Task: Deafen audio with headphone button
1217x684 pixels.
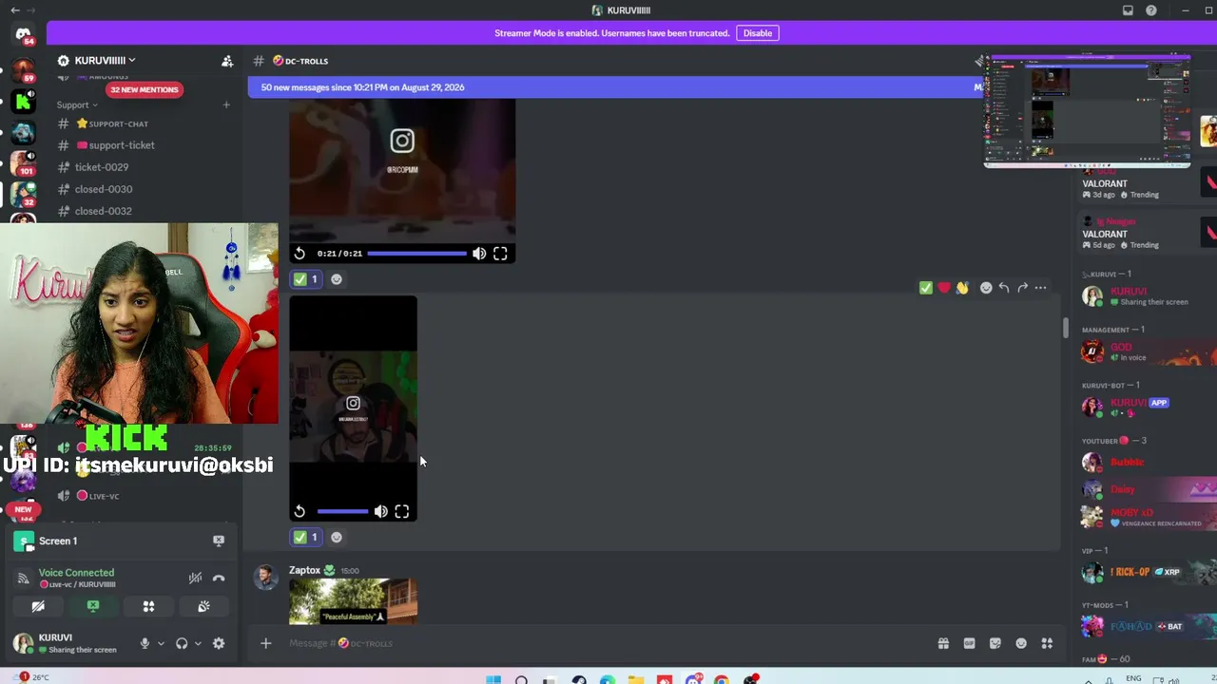Action: pos(182,643)
